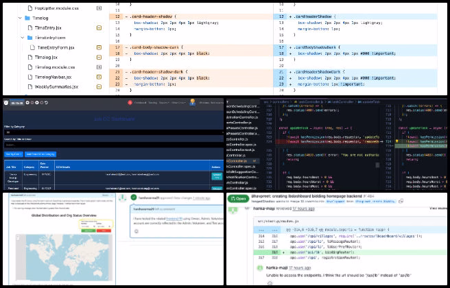
Task: Open the Sort by Date dropdown button
Action: (x=14, y=154)
